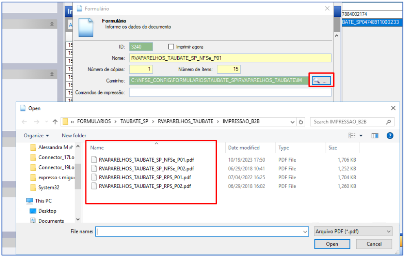Refresh the IMPRESSAO_B2B folder listing
405x257 pixels.
(301, 122)
